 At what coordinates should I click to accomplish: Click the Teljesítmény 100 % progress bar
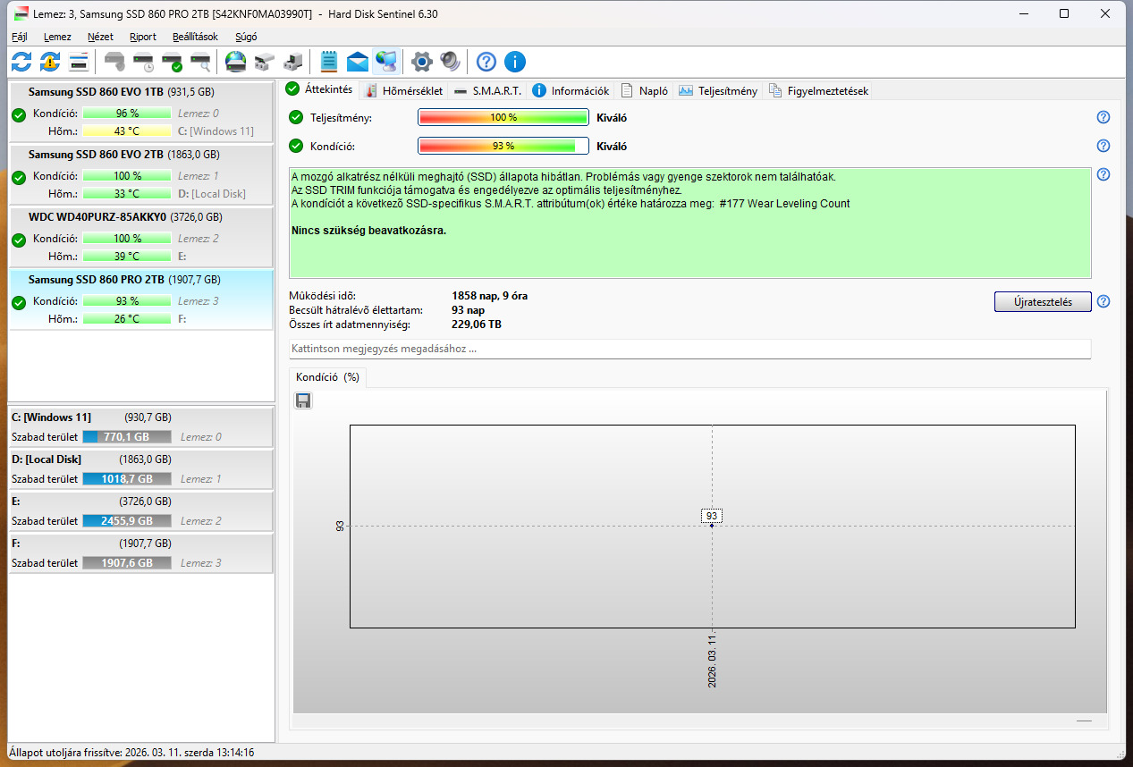503,117
